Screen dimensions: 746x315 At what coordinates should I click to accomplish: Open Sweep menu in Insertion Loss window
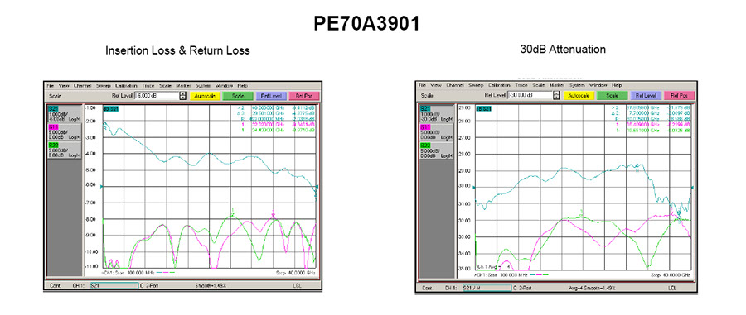tap(104, 86)
